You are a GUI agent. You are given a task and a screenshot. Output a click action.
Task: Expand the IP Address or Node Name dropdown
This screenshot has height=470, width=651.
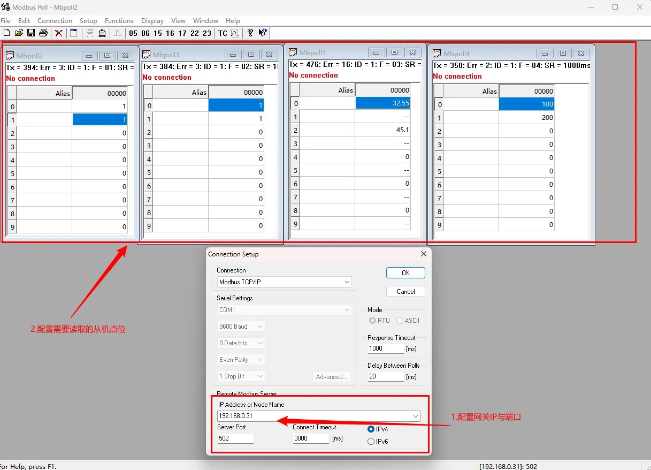[416, 416]
